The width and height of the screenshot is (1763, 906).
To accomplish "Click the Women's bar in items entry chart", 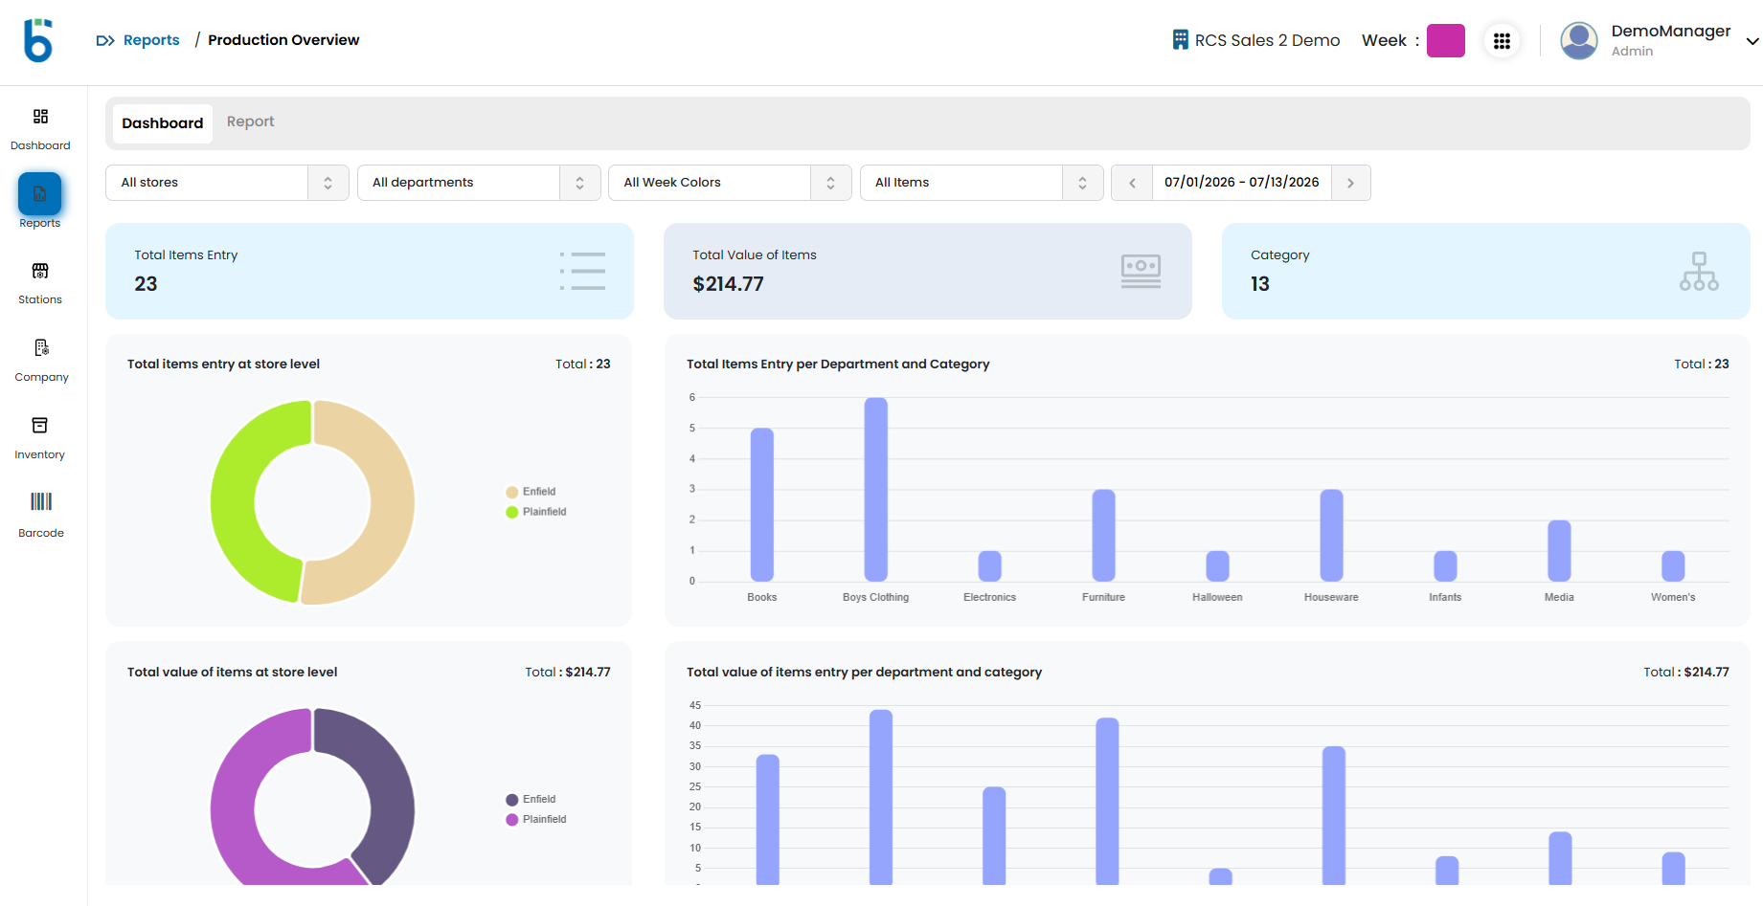I will pyautogui.click(x=1674, y=566).
